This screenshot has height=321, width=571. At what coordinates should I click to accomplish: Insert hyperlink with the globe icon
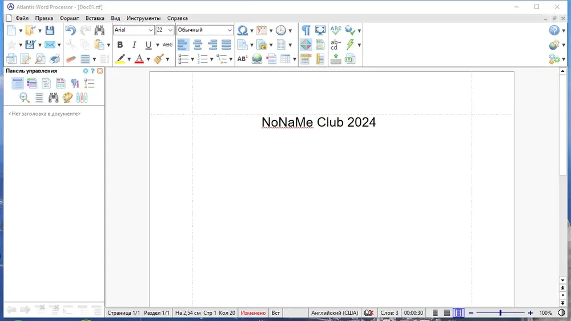point(257,59)
